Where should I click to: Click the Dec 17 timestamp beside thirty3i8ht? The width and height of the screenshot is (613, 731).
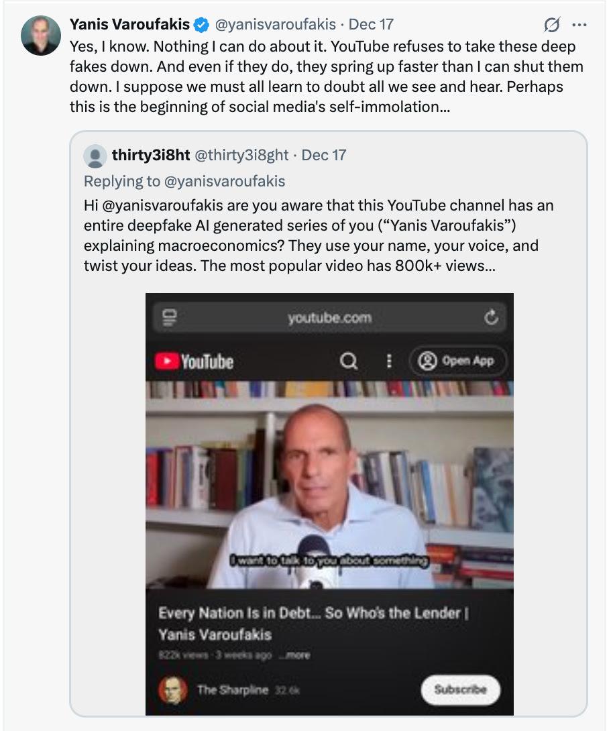click(324, 156)
